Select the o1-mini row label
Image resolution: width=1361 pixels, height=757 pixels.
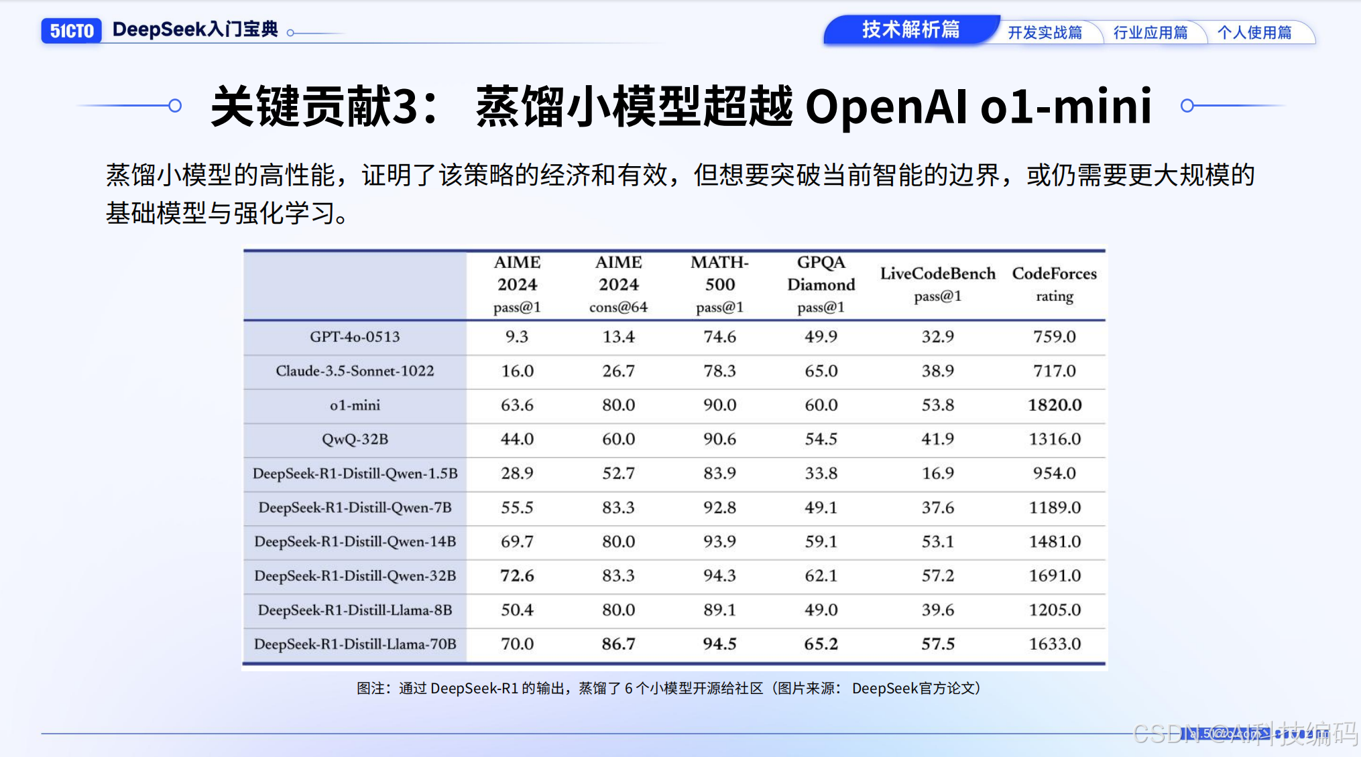coord(355,405)
